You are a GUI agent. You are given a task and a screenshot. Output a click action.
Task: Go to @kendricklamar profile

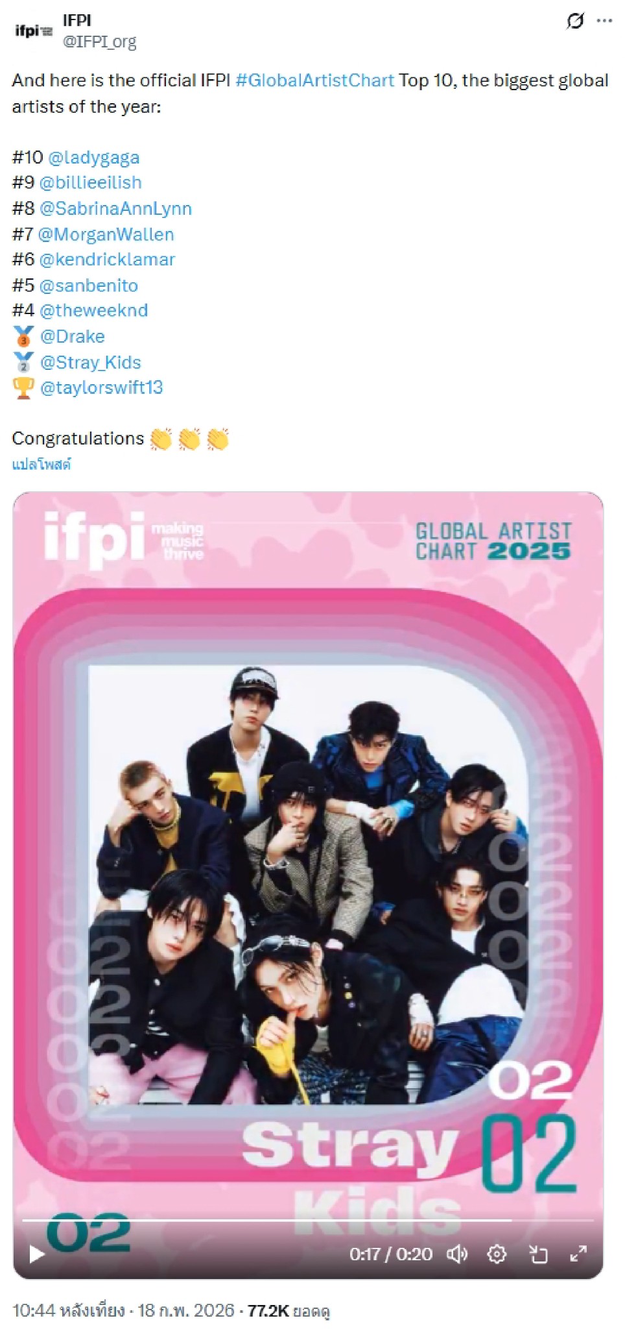click(x=107, y=260)
